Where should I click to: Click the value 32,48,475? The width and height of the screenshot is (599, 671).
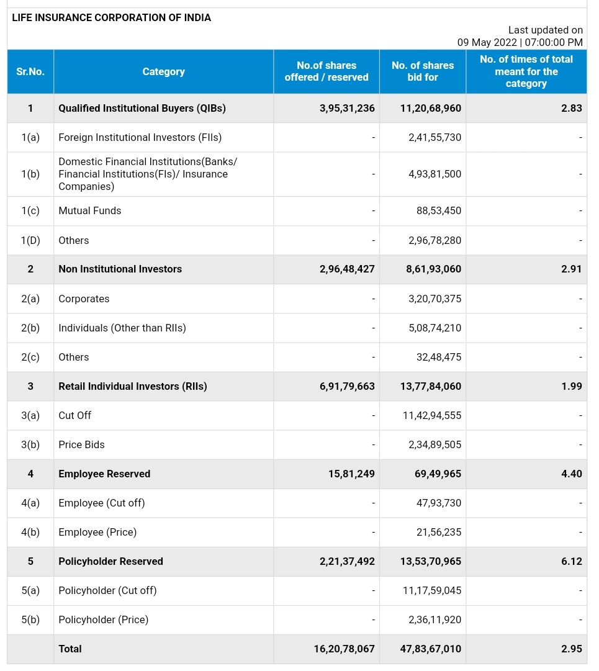(439, 357)
